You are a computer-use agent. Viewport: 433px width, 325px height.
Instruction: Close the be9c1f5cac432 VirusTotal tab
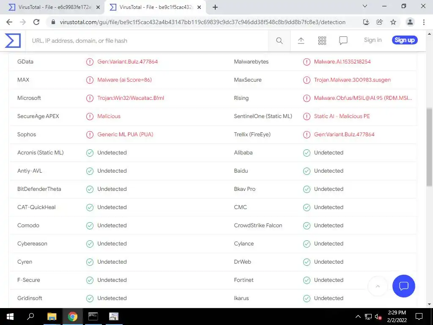click(x=199, y=8)
